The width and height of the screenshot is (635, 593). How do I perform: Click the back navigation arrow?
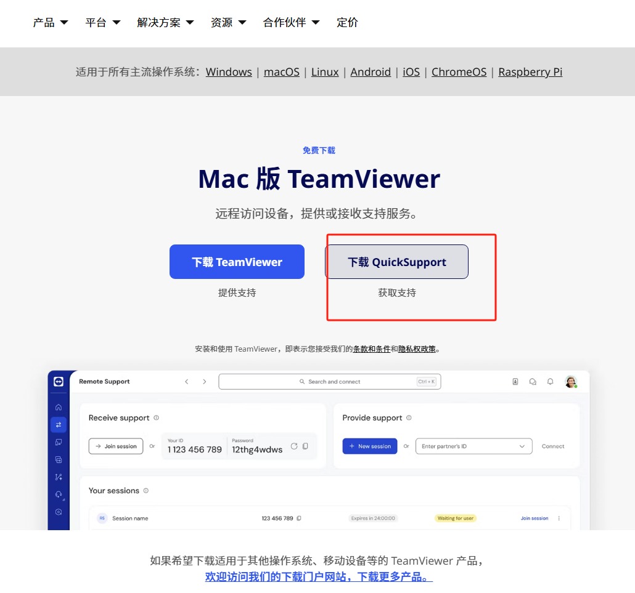coord(187,381)
